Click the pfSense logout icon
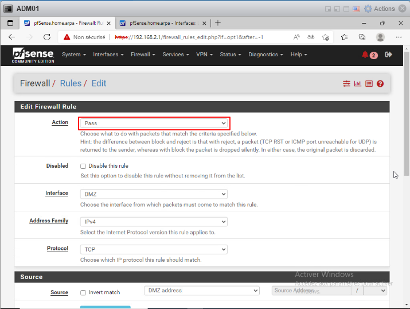This screenshot has height=309, width=410. pos(388,55)
